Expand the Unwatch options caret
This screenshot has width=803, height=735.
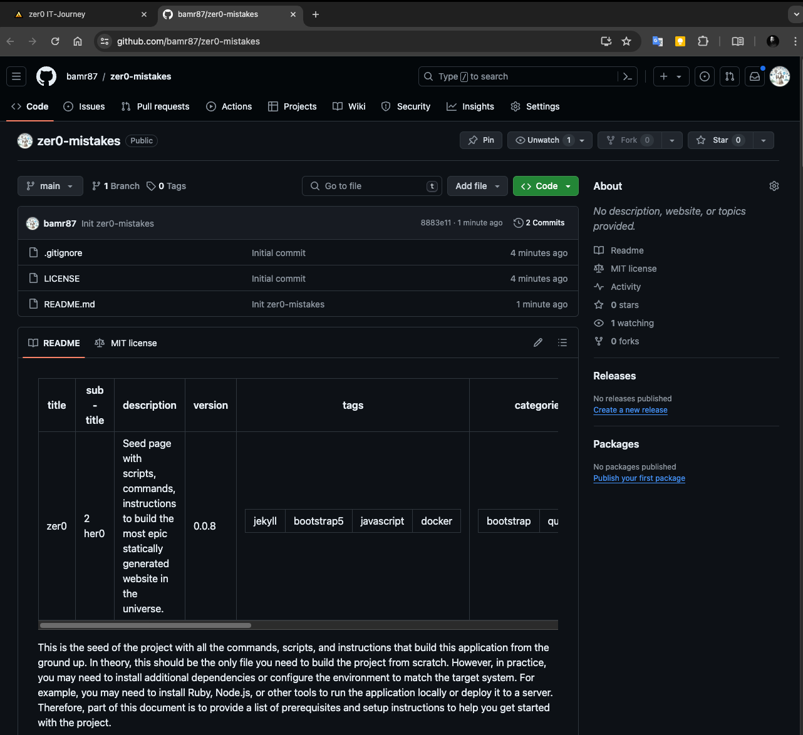582,140
